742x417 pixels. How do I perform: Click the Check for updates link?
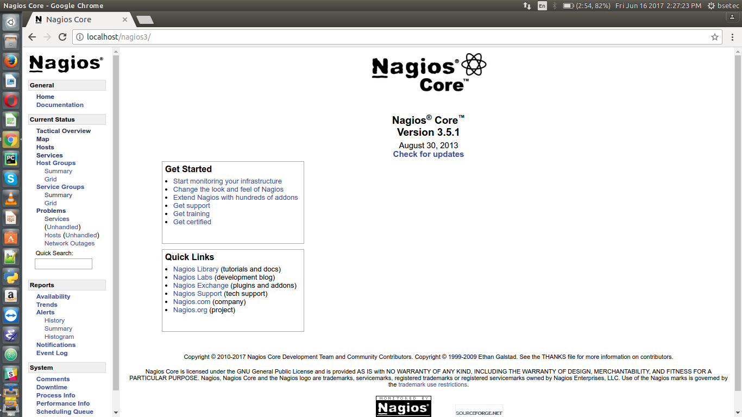click(x=428, y=154)
